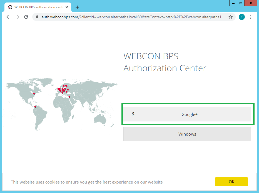Close the browser window
259x193 pixels.
tap(251, 3)
